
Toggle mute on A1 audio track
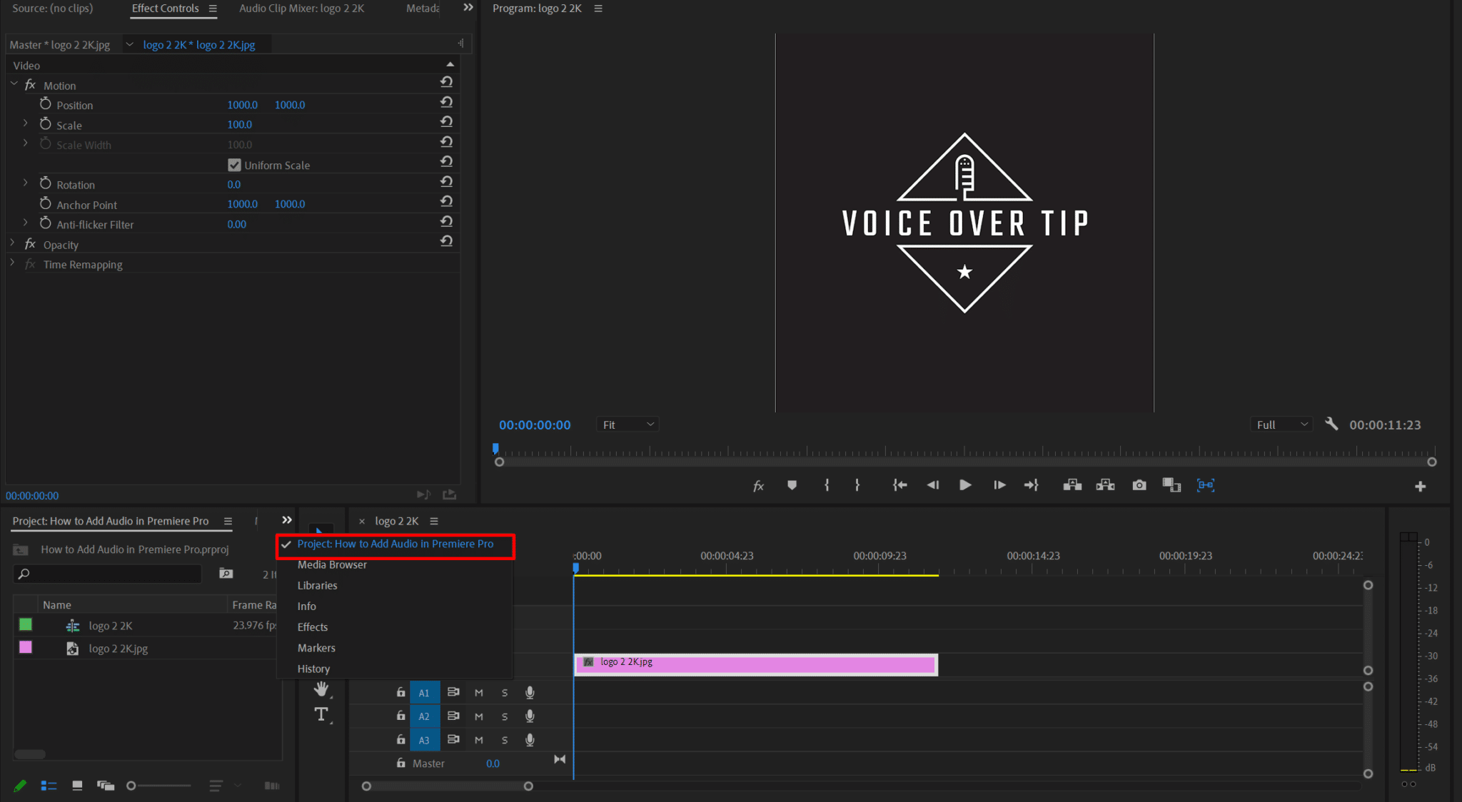pyautogui.click(x=479, y=691)
